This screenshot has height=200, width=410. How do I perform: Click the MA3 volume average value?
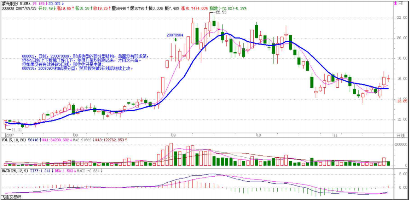click(110, 140)
